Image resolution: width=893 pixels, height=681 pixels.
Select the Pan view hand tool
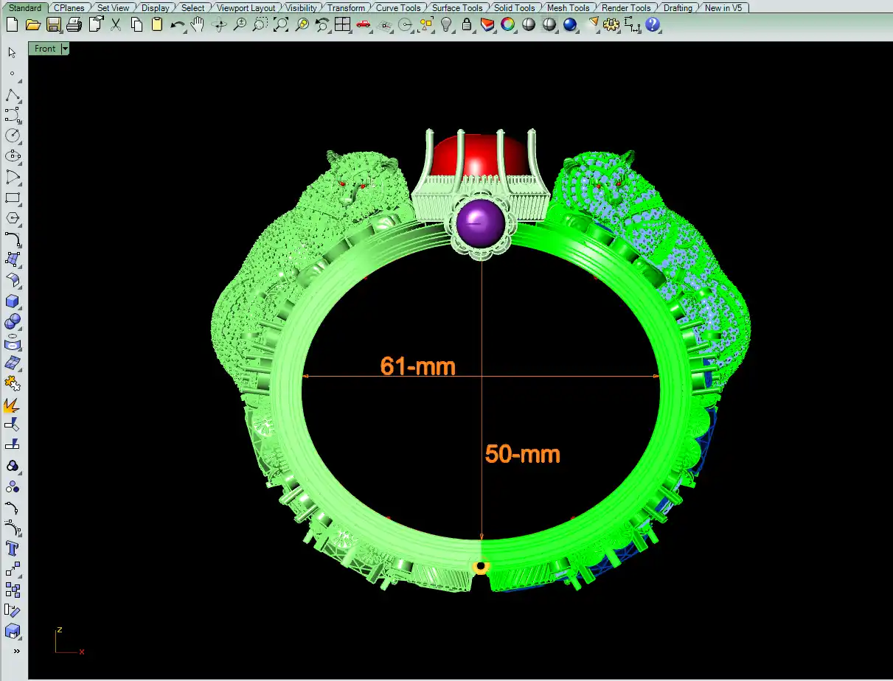point(198,24)
